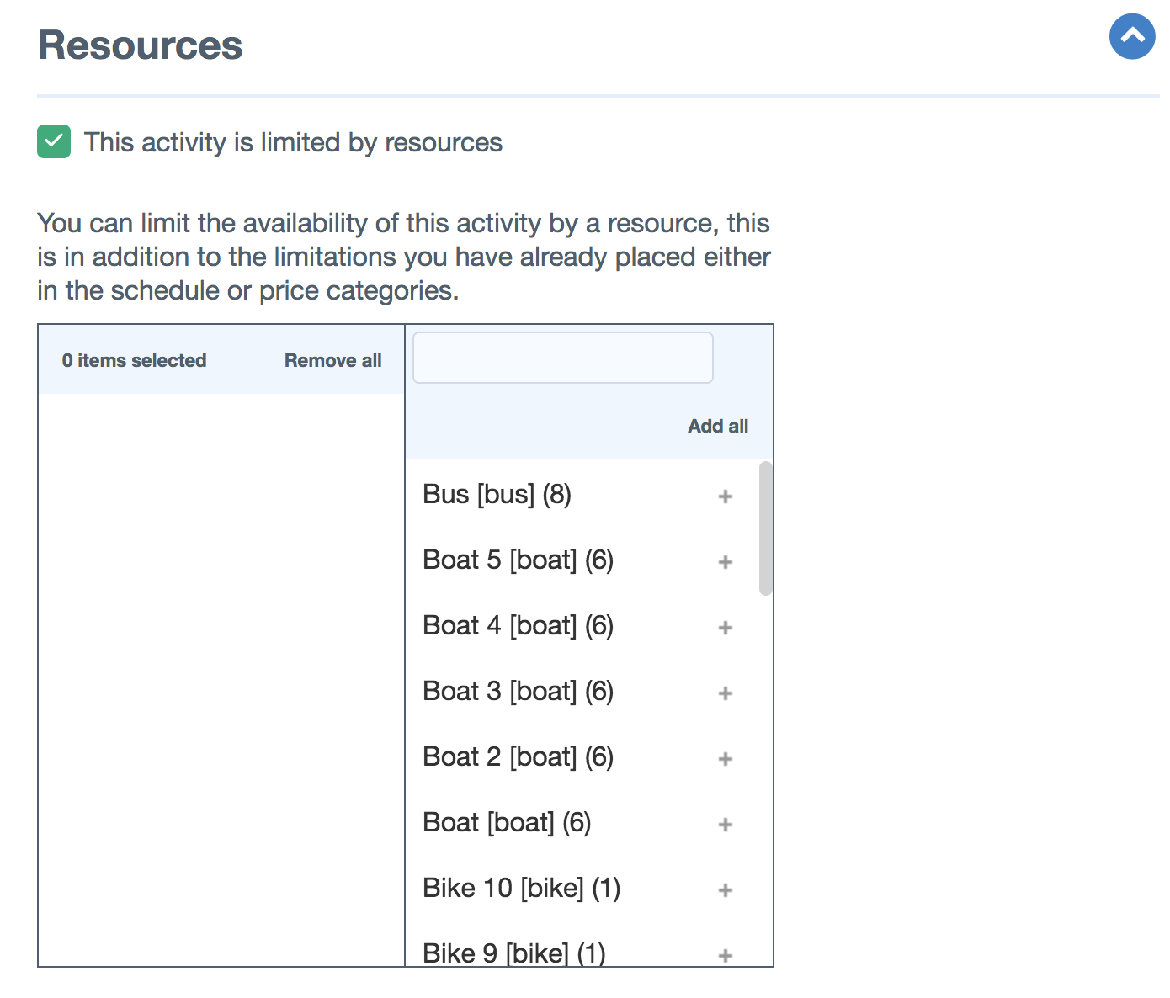Select the Boat [boat] (6) entry text

click(507, 823)
